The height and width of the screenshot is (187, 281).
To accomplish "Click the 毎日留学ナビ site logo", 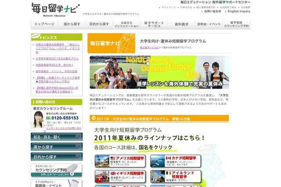I will click(x=56, y=10).
